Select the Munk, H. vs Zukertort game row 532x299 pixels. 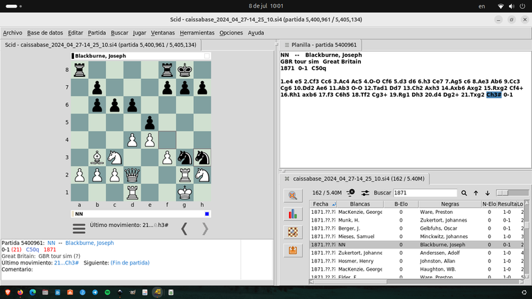click(417, 220)
